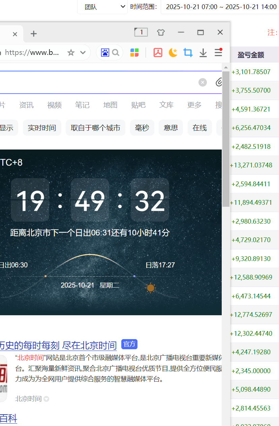Click the Baidu paw search icon

105,53
